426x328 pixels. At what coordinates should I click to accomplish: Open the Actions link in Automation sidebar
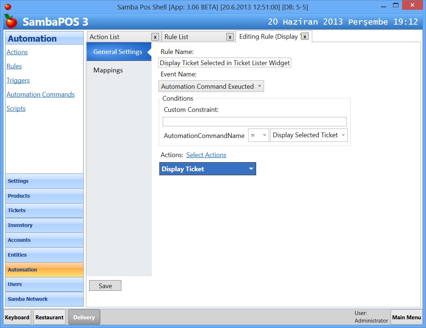(x=17, y=52)
